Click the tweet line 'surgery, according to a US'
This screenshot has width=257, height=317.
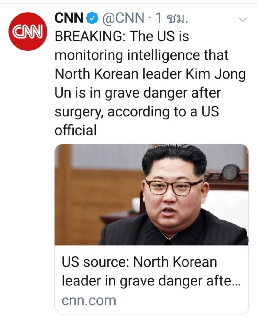(x=137, y=112)
